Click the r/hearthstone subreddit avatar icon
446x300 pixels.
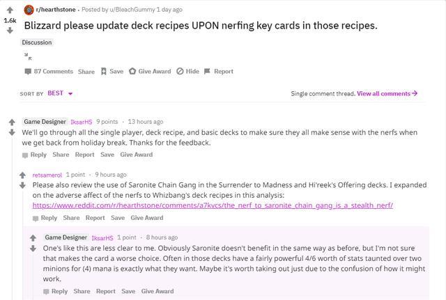(29, 10)
